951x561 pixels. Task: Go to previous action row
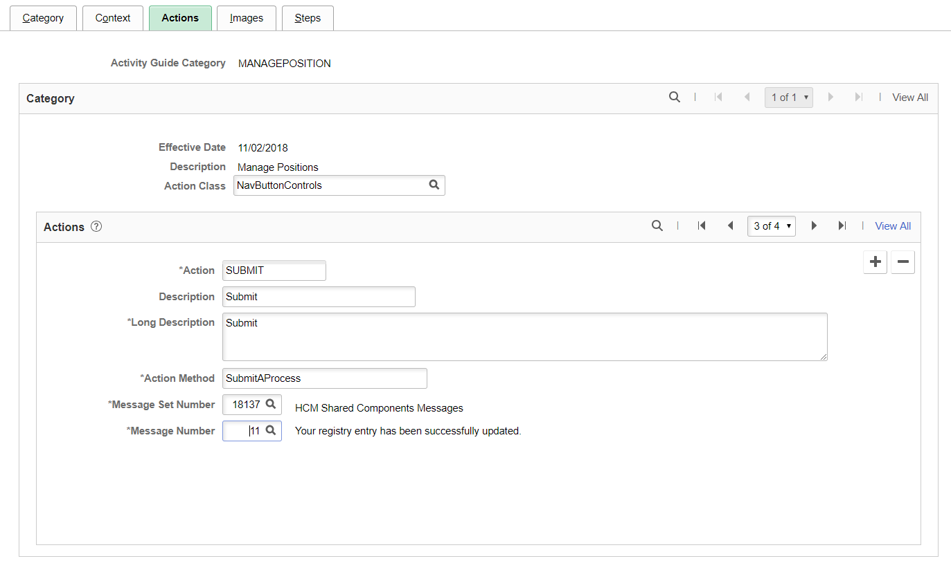(730, 226)
